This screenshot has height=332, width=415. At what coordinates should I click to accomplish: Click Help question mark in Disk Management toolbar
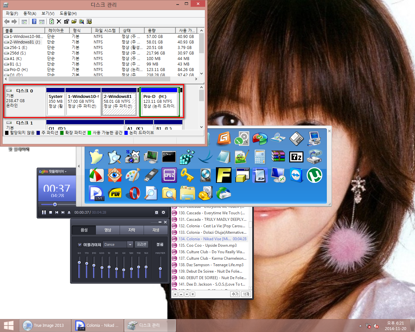tap(34, 21)
